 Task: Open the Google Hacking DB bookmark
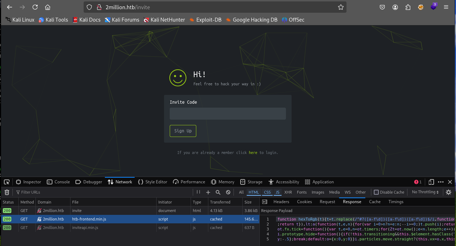(252, 20)
